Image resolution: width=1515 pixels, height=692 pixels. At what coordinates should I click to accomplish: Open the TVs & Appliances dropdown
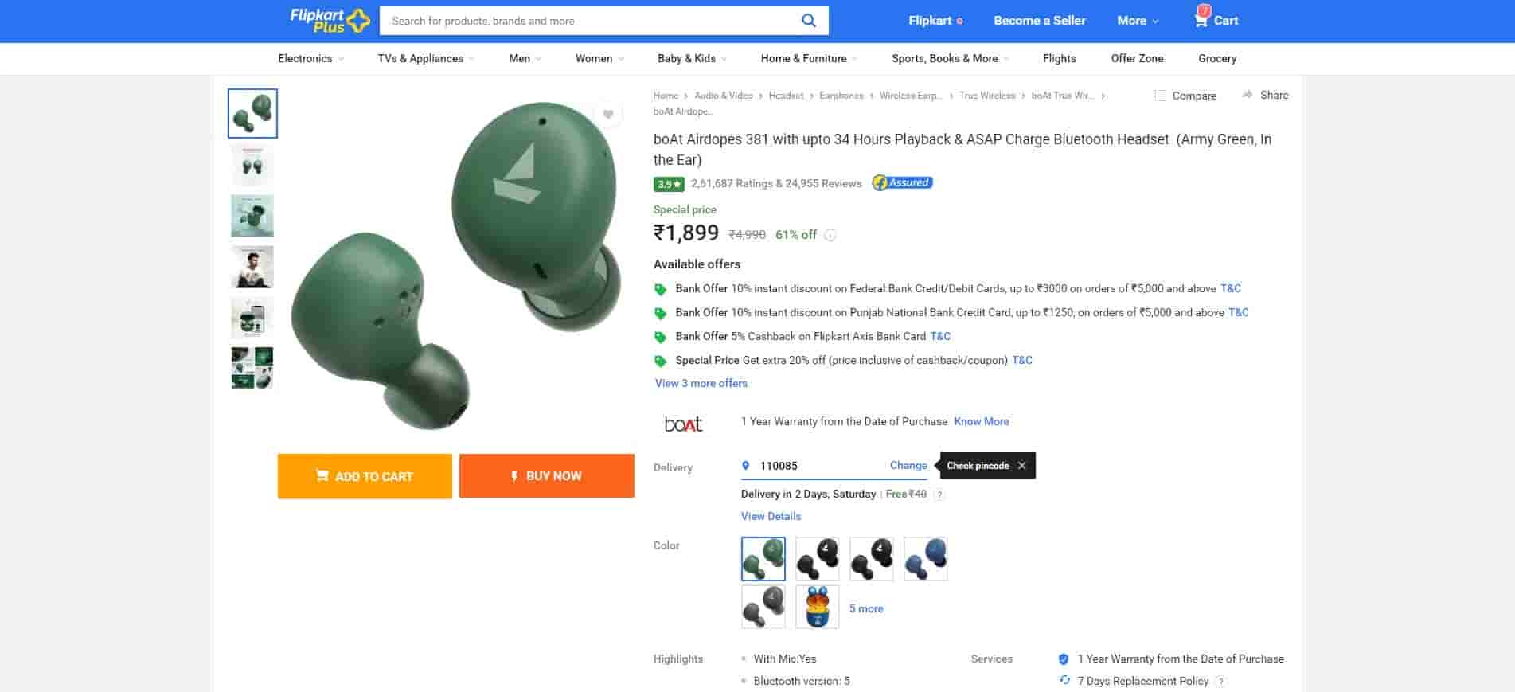(425, 58)
